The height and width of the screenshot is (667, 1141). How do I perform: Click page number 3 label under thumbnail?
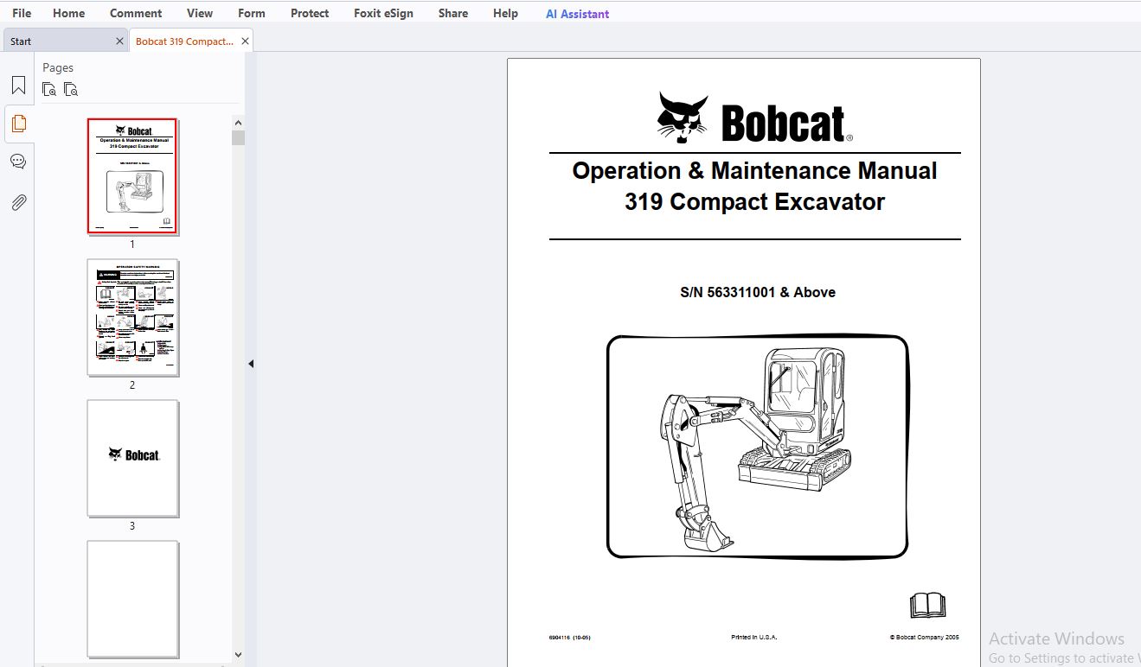132,526
